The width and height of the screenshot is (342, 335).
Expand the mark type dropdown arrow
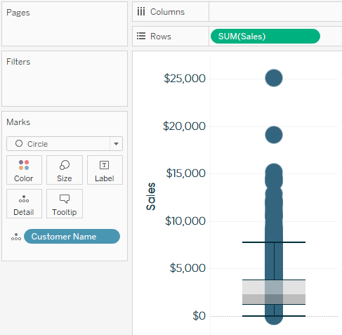click(x=116, y=144)
